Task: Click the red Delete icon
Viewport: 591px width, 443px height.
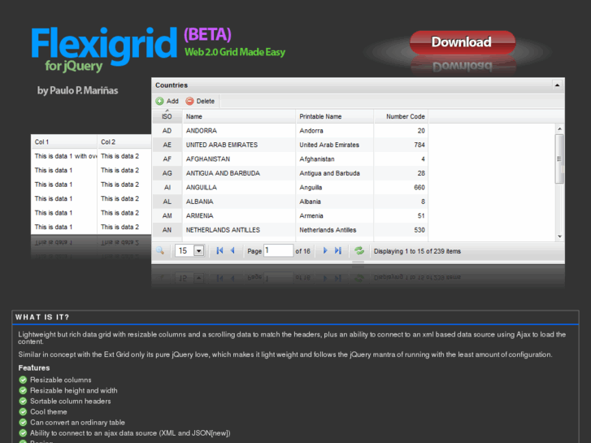Action: 189,101
